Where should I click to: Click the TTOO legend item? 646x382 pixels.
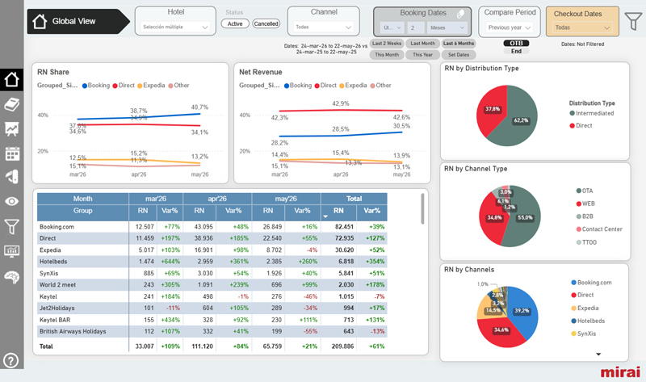586,242
